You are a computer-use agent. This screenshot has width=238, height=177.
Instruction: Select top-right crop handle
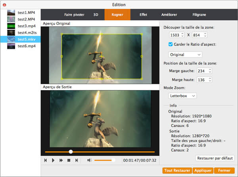142,34
